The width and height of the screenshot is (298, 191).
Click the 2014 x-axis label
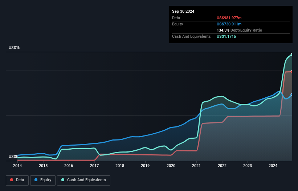click(17, 166)
